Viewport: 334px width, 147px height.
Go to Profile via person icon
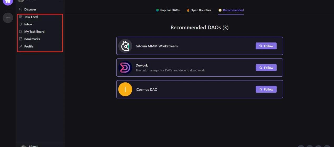(x=21, y=46)
